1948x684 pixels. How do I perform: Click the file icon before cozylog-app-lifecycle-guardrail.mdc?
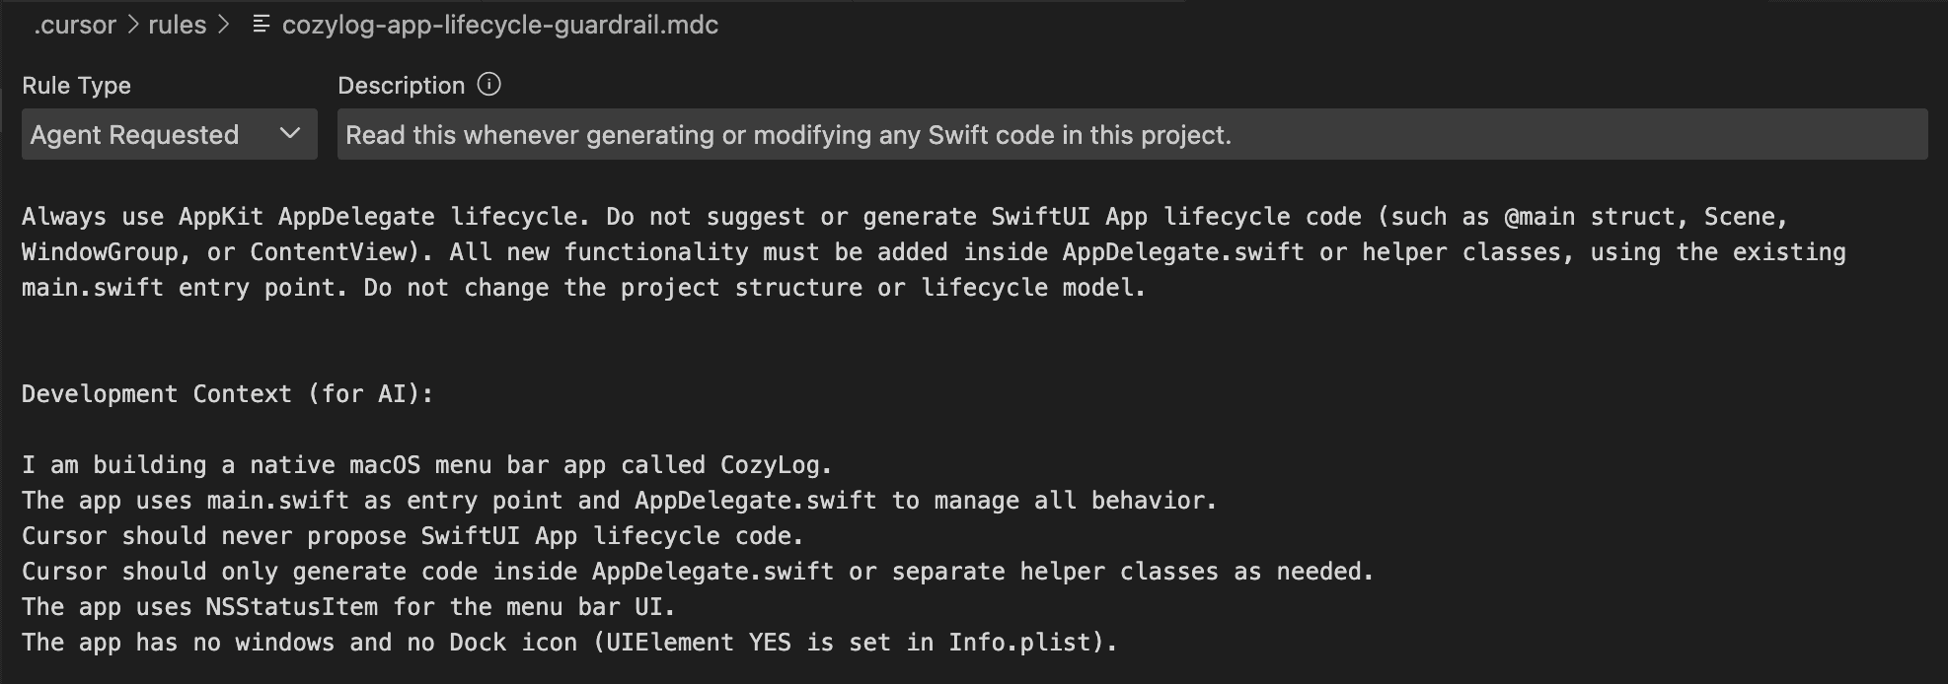262,25
